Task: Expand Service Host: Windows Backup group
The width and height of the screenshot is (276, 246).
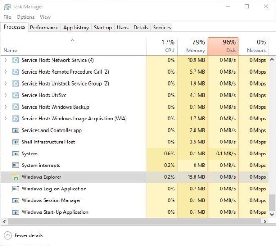Action: point(6,107)
